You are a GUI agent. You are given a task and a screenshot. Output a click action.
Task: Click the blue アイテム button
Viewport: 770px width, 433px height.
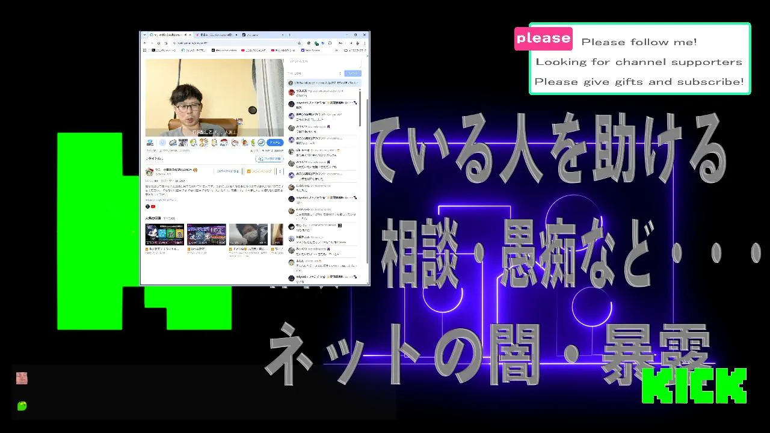click(275, 143)
